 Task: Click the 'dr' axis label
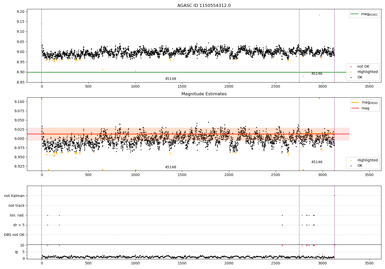click(17, 252)
